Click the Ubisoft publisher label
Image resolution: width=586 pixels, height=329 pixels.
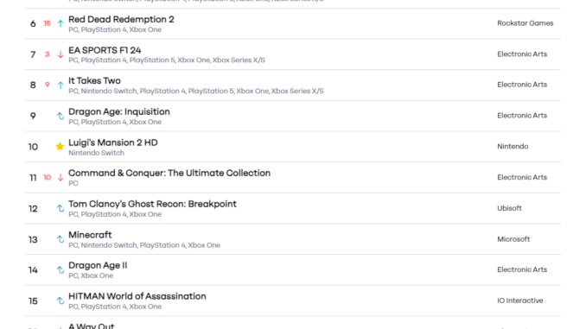[509, 208]
